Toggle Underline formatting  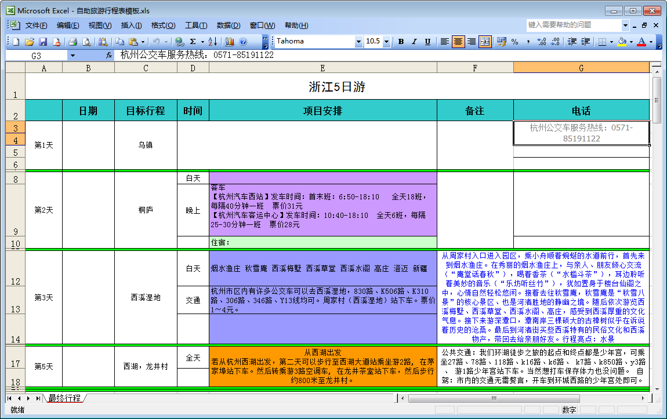tap(427, 41)
